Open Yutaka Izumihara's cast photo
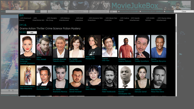 click(142, 46)
